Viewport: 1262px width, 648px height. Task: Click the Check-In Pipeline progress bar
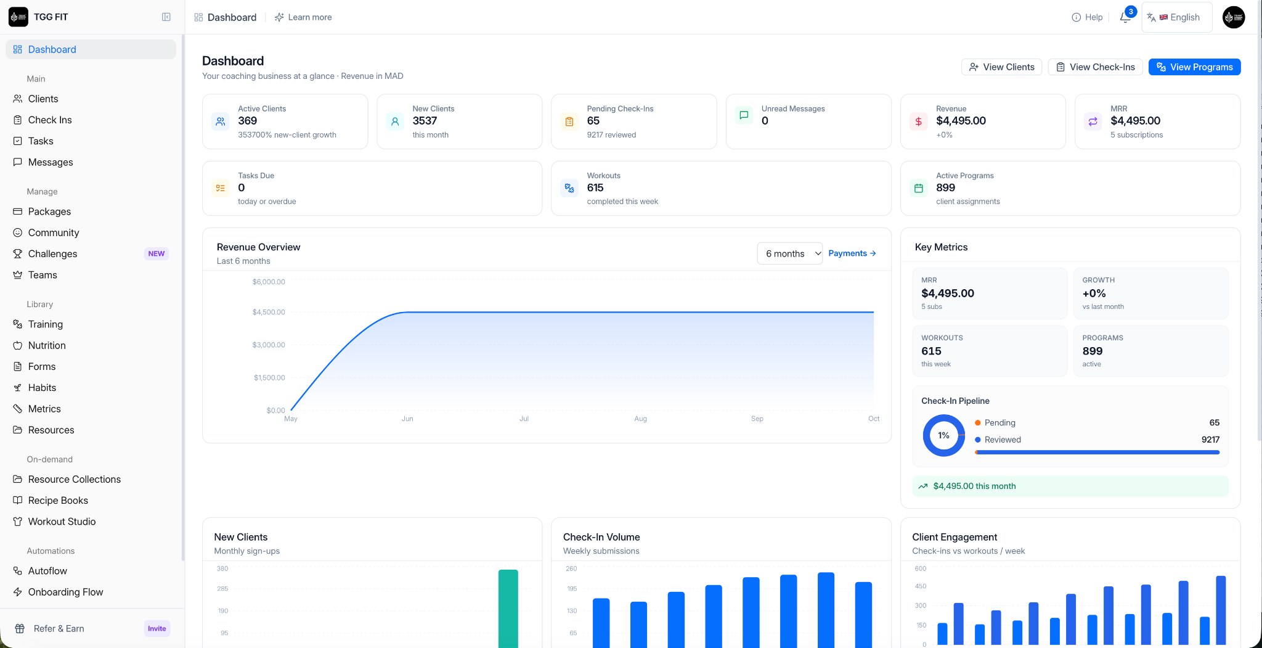click(x=1097, y=452)
